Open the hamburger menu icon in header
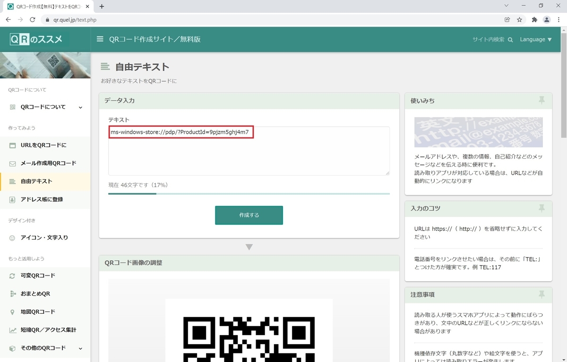 [x=100, y=39]
